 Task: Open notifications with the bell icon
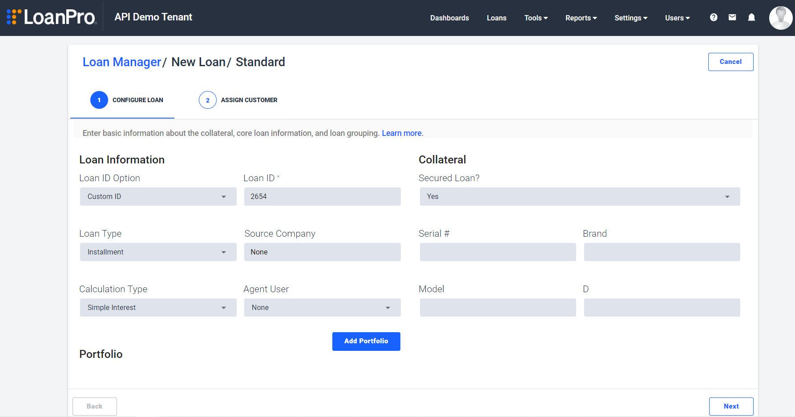751,17
